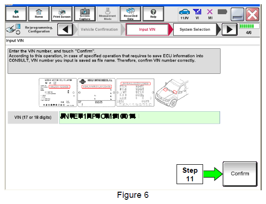Click the battery level indicator icon
Image resolution: width=266 pixels, height=204 pixels.
click(222, 12)
